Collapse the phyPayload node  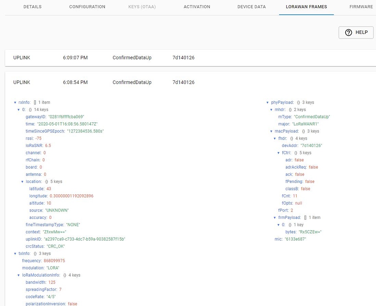(267, 102)
